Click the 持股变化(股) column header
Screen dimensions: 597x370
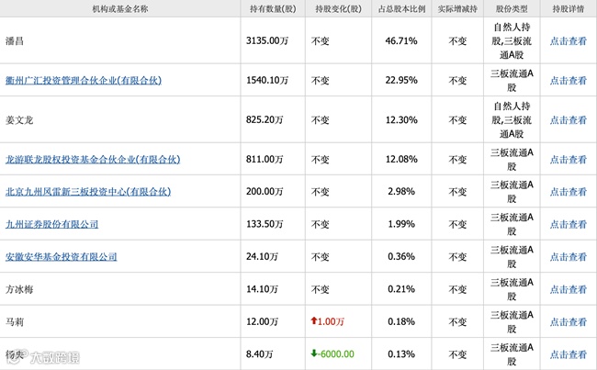tap(338, 9)
